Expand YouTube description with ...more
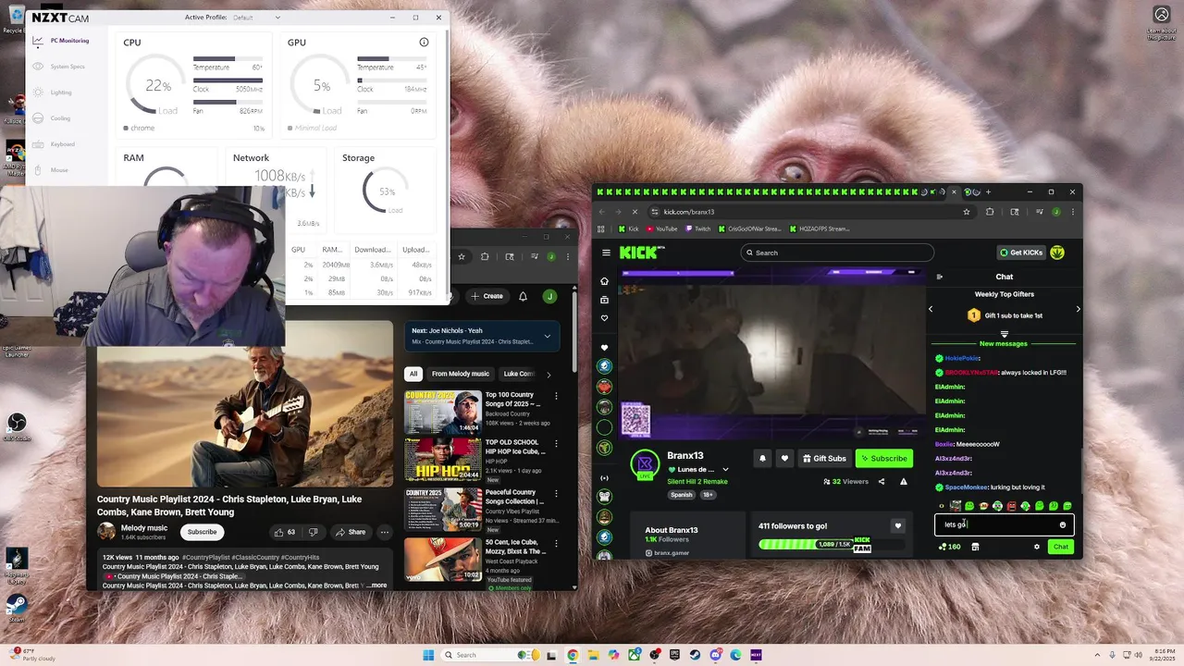The image size is (1184, 666). point(376,585)
